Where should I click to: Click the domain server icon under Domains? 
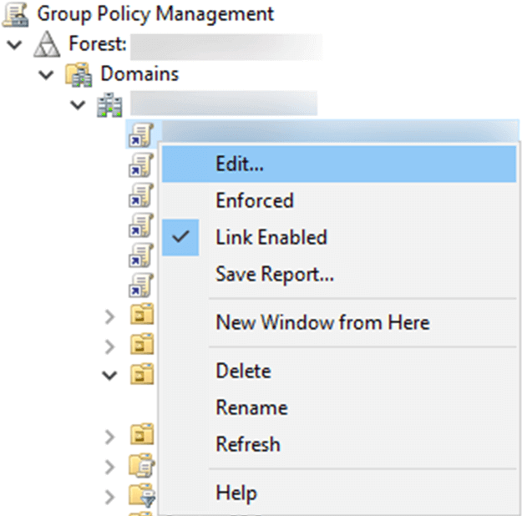(111, 105)
